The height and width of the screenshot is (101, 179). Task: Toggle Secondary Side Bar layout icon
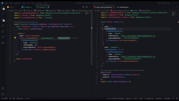(165, 3)
